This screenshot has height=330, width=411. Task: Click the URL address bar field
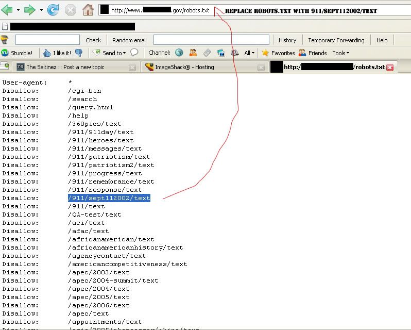pyautogui.click(x=161, y=10)
